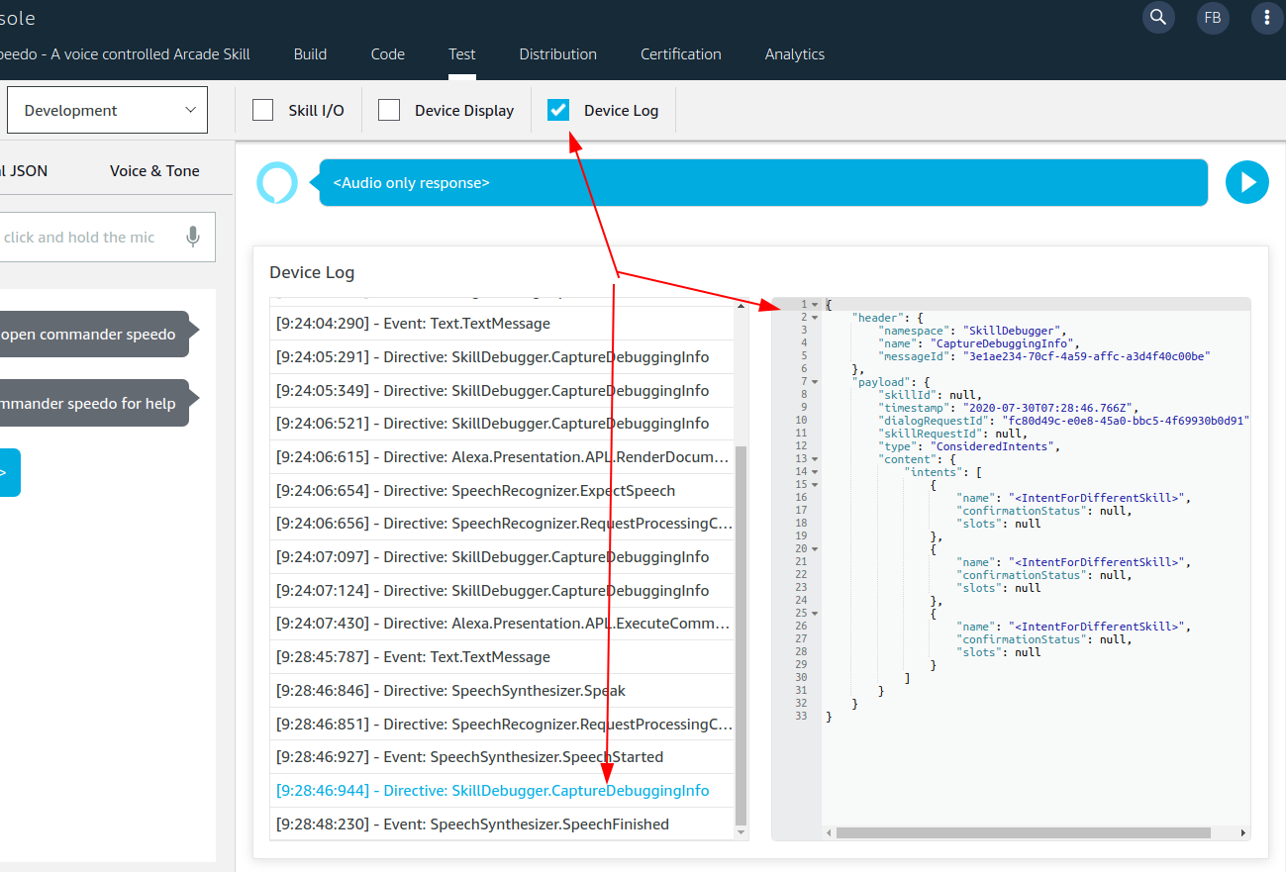This screenshot has height=872, width=1286.
Task: Select log entry 9:24:06:521 CaptureDebuggingInfo
Action: coord(502,423)
